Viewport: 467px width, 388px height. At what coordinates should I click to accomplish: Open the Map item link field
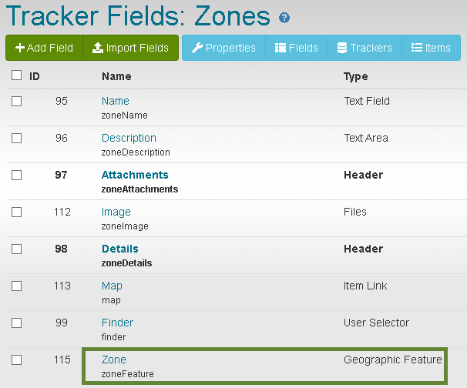pyautogui.click(x=112, y=286)
